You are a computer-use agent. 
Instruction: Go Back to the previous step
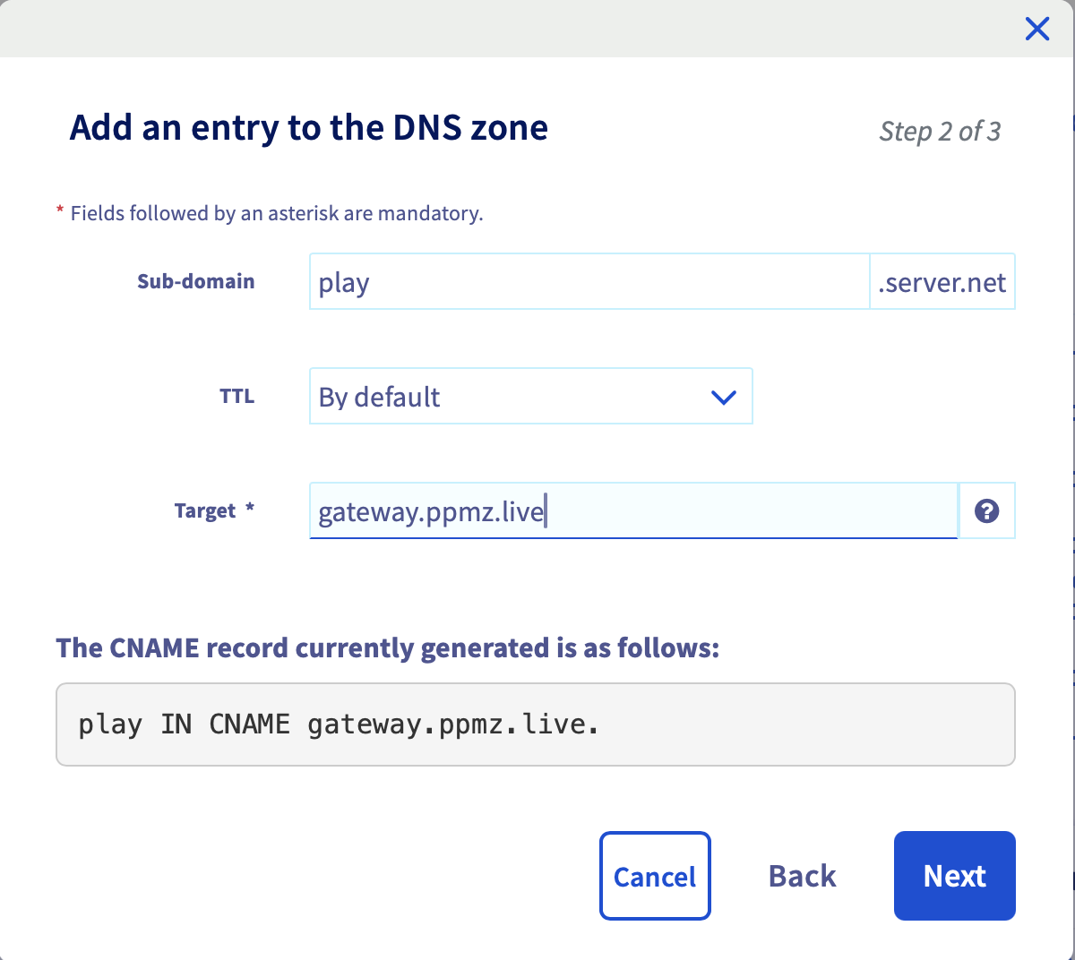coord(802,876)
